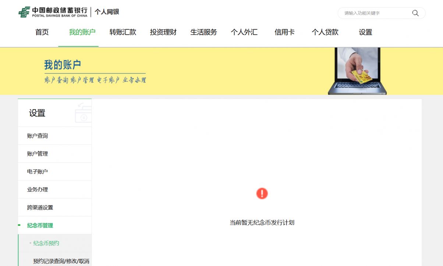Expand 跨渠道设置 in the sidebar
Viewport: 443px width, 266px height.
(55, 208)
